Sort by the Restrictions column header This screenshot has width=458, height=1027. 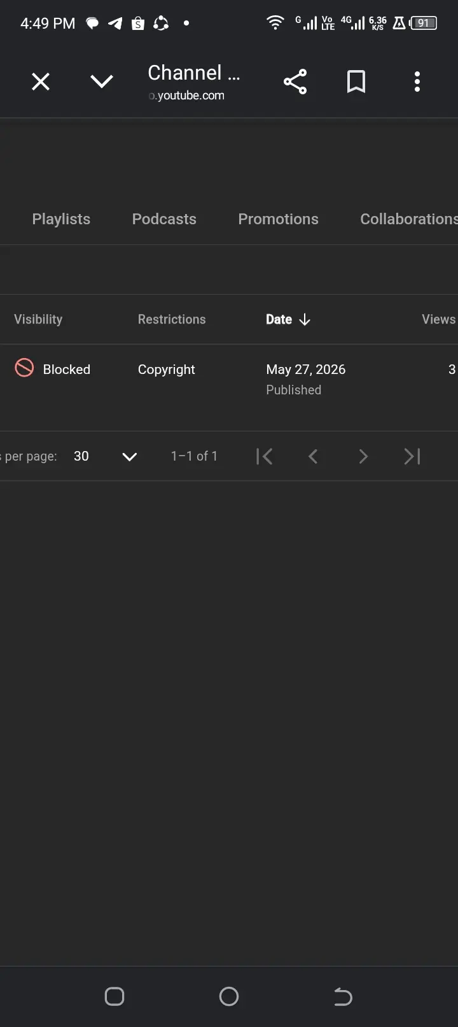coord(172,319)
